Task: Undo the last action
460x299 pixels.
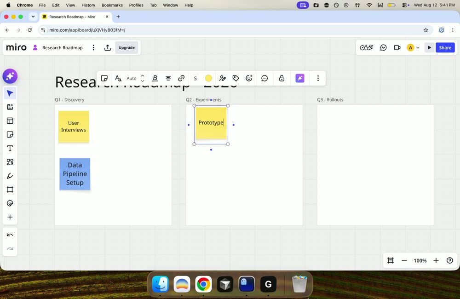Action: [x=10, y=235]
